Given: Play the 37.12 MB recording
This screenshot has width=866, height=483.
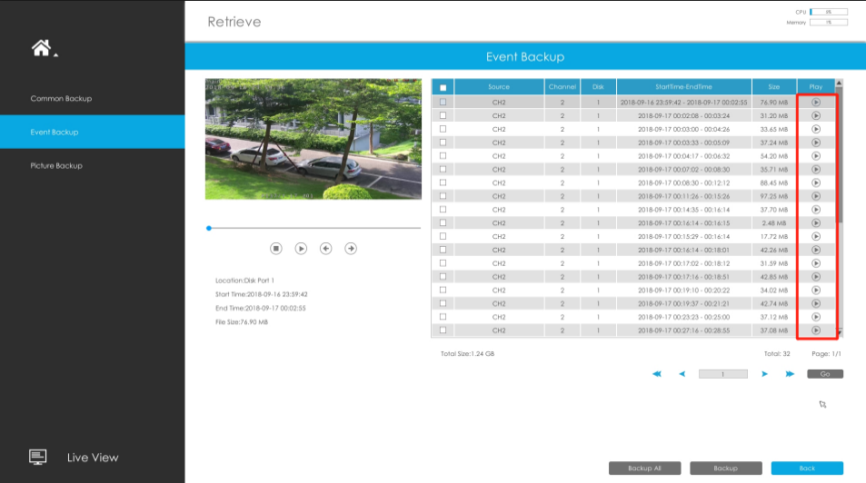Looking at the screenshot, I should (x=816, y=317).
